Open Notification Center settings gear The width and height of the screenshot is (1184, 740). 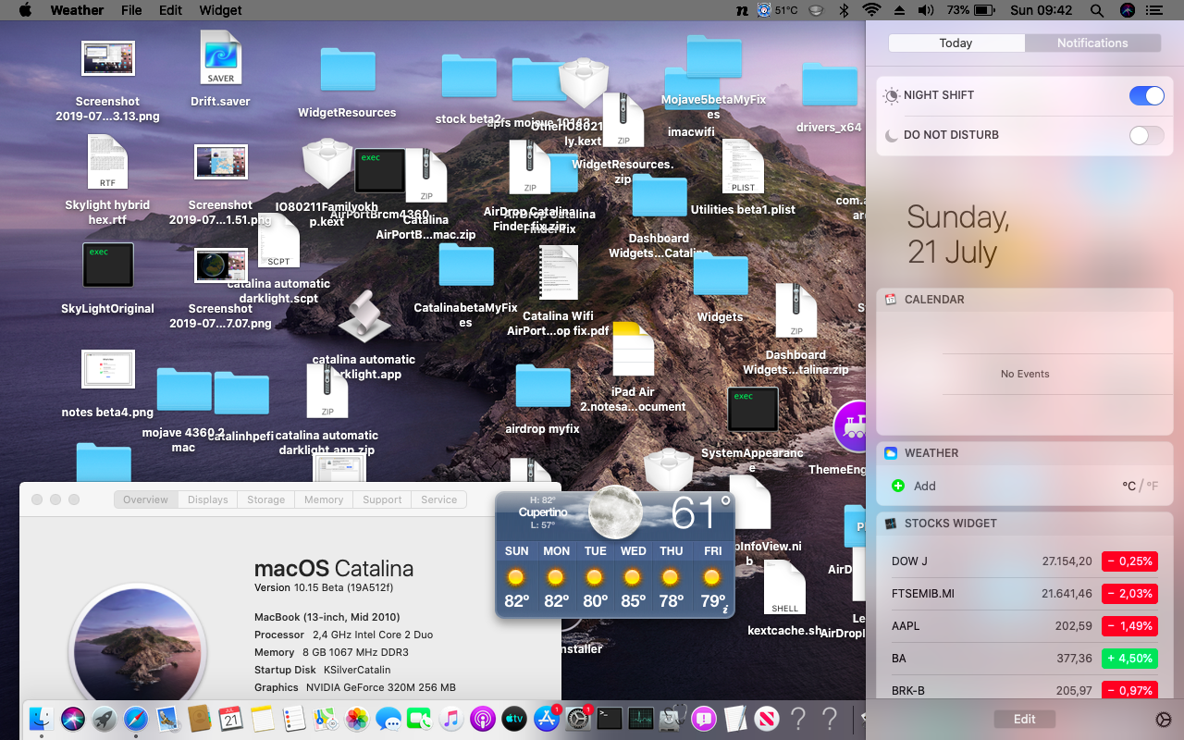click(1164, 720)
